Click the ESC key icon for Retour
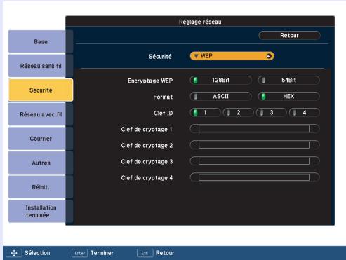The image size is (346, 260). [x=145, y=253]
